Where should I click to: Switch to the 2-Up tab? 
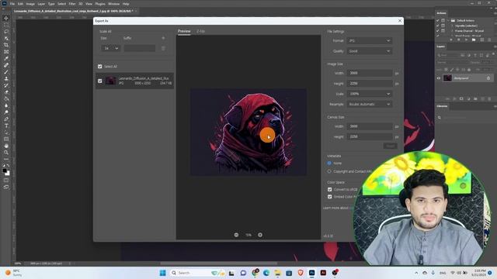pos(200,31)
